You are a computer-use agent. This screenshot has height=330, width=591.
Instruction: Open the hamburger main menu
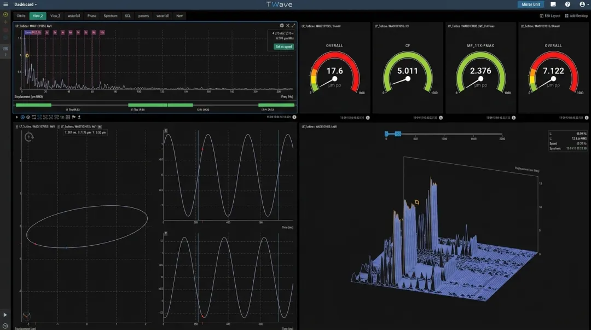[5, 4]
